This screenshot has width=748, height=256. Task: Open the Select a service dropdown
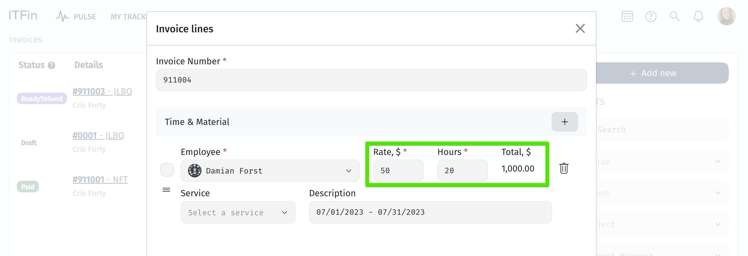tap(238, 212)
